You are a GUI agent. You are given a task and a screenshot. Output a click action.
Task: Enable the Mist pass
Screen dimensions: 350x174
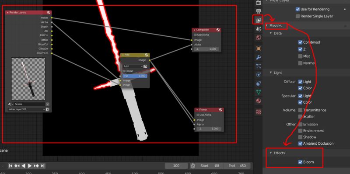(x=300, y=56)
